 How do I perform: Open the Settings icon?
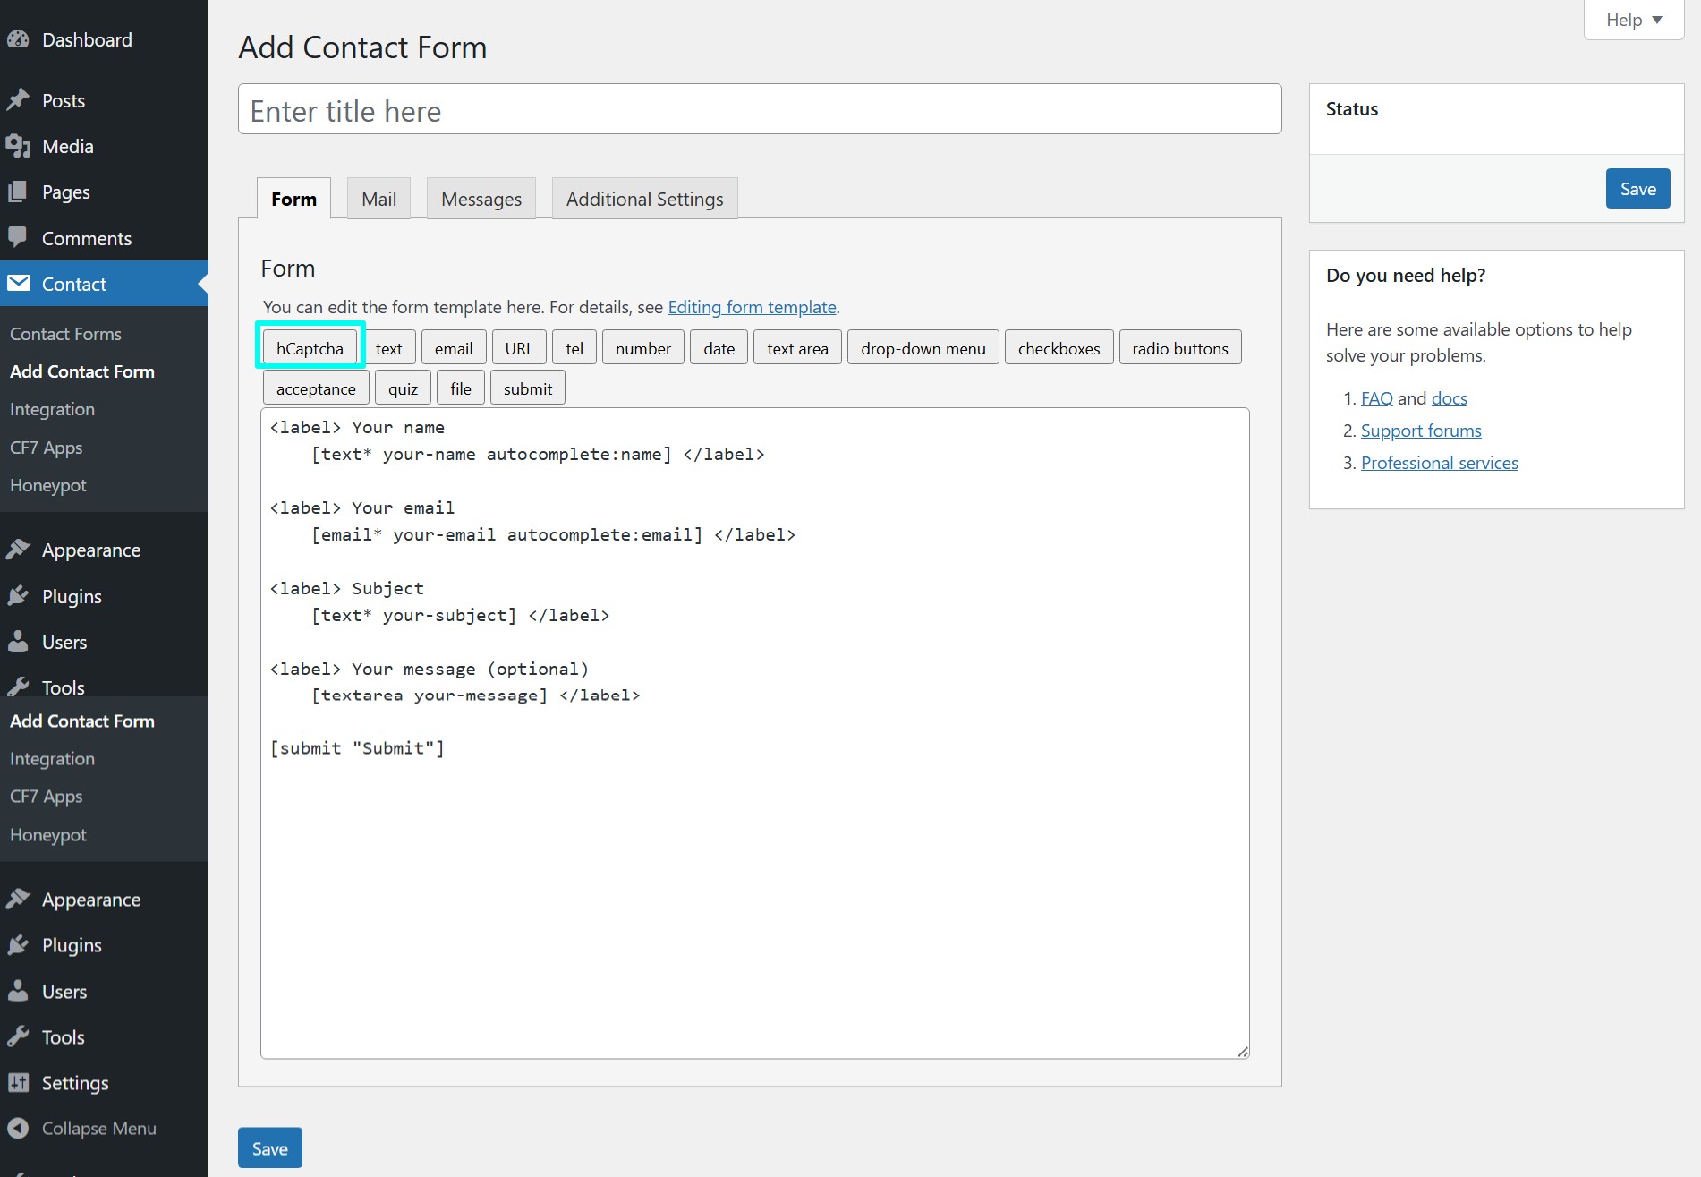click(x=20, y=1083)
